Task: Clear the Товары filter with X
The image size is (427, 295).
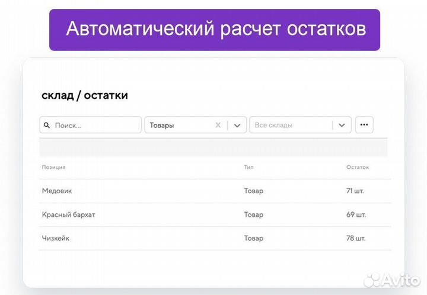Action: coord(218,125)
